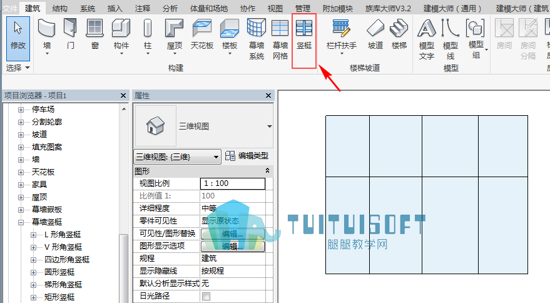Select the 坡道 (Ramp) tool

pyautogui.click(x=375, y=35)
